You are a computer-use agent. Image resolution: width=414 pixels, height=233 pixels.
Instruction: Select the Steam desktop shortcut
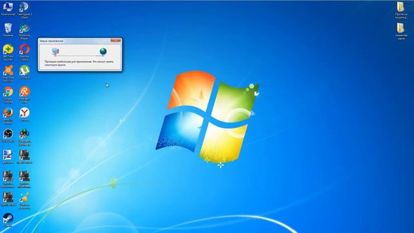click(x=8, y=220)
